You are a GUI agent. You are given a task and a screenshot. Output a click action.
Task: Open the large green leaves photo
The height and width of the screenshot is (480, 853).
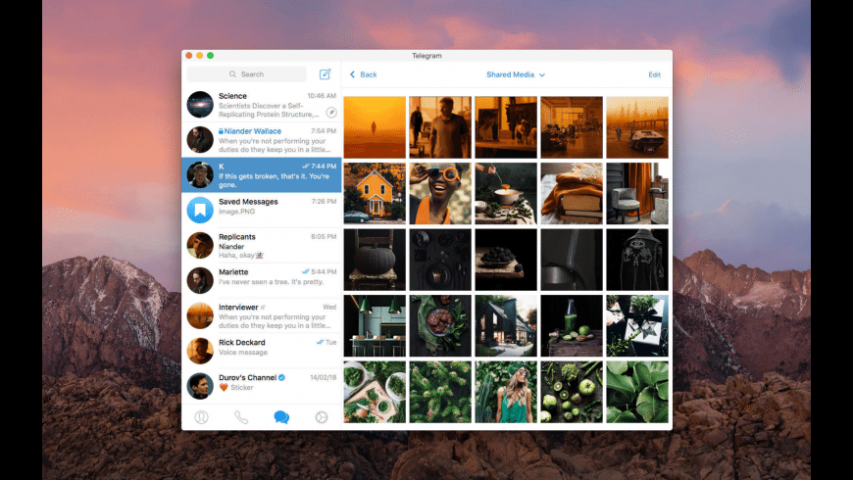click(x=637, y=392)
